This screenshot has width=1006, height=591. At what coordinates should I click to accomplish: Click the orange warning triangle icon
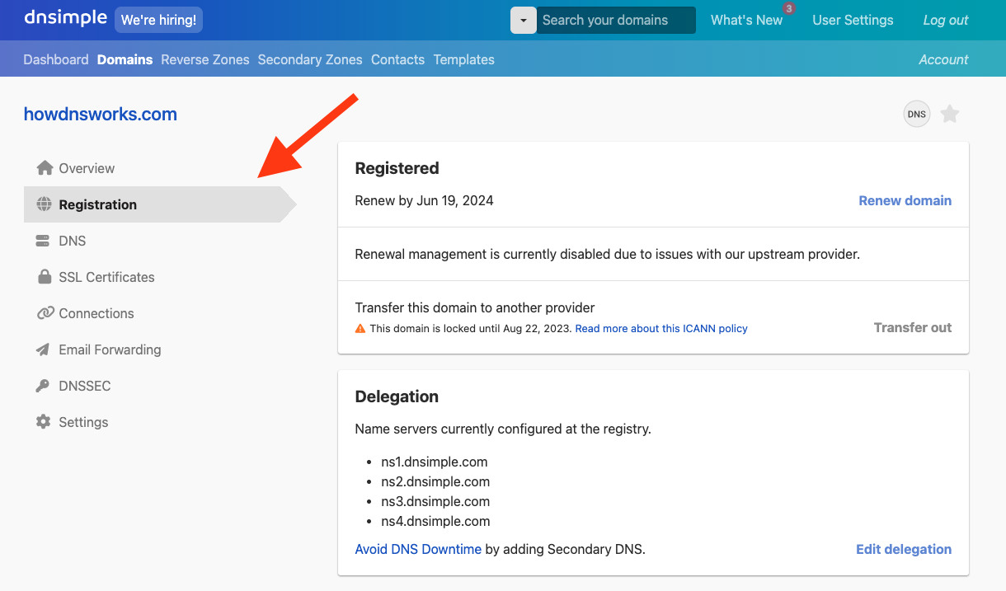point(360,328)
